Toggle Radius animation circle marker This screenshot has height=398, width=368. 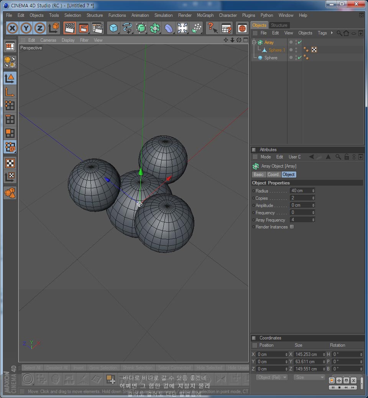click(x=253, y=191)
